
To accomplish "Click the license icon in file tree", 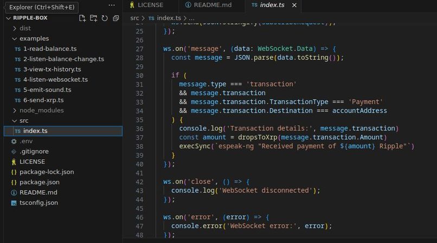I will coord(14,162).
